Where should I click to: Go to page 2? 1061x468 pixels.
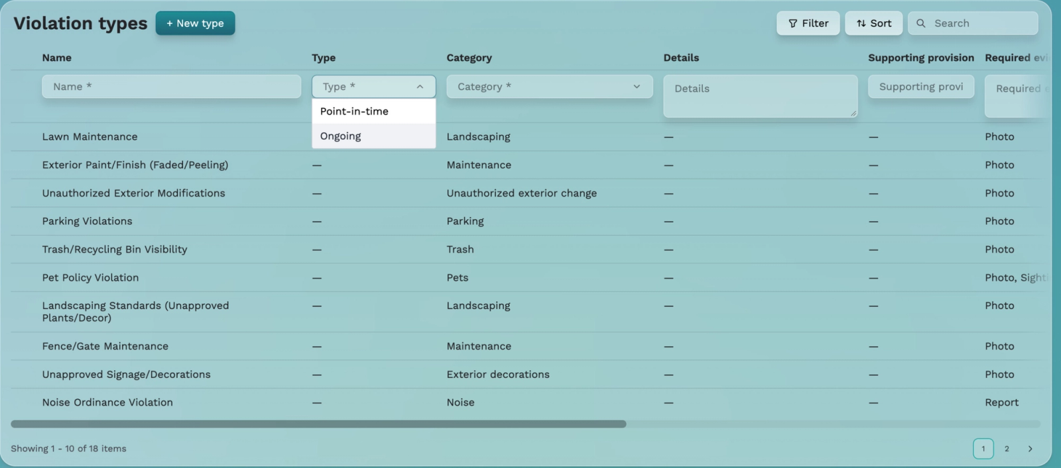(x=1007, y=449)
